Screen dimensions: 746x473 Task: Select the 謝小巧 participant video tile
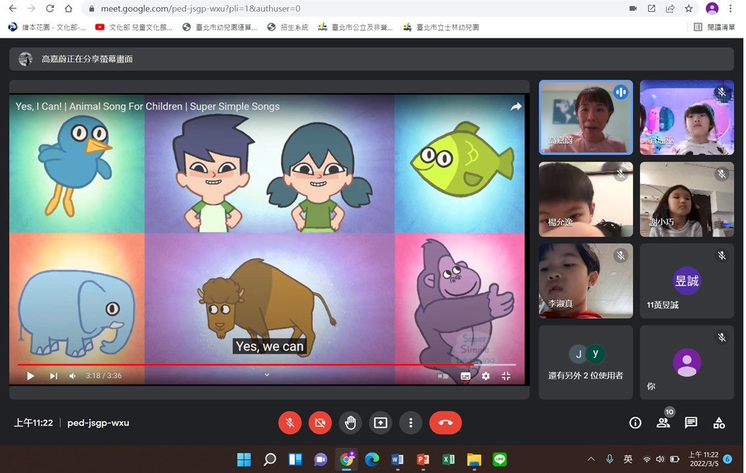point(687,199)
